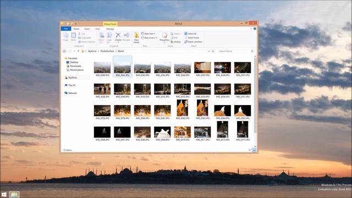Open the Delete dropdown in ribbon

pos(118,42)
